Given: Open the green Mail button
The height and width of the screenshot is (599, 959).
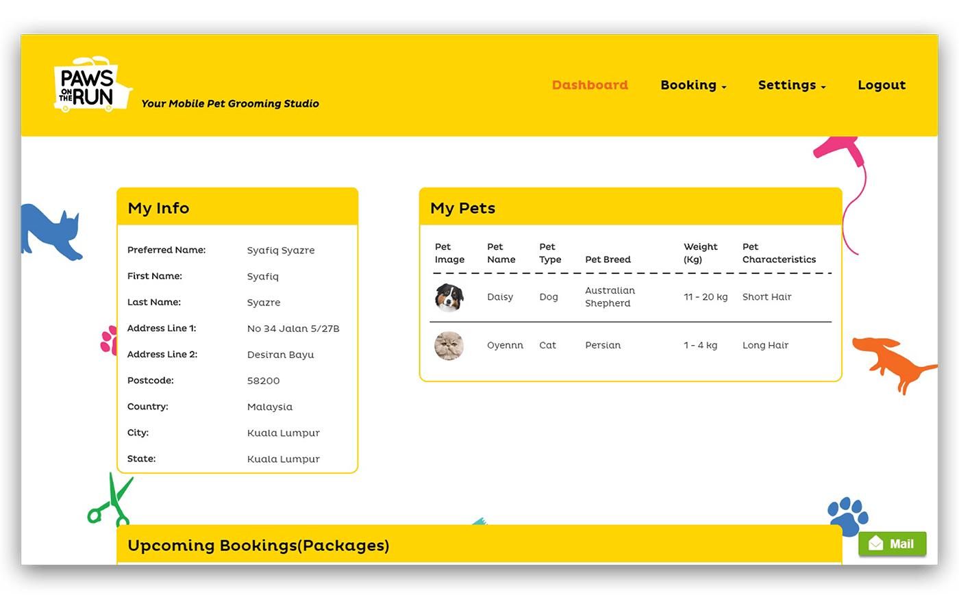Looking at the screenshot, I should (892, 544).
